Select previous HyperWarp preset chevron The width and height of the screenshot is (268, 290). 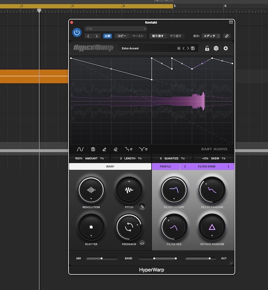click(184, 48)
